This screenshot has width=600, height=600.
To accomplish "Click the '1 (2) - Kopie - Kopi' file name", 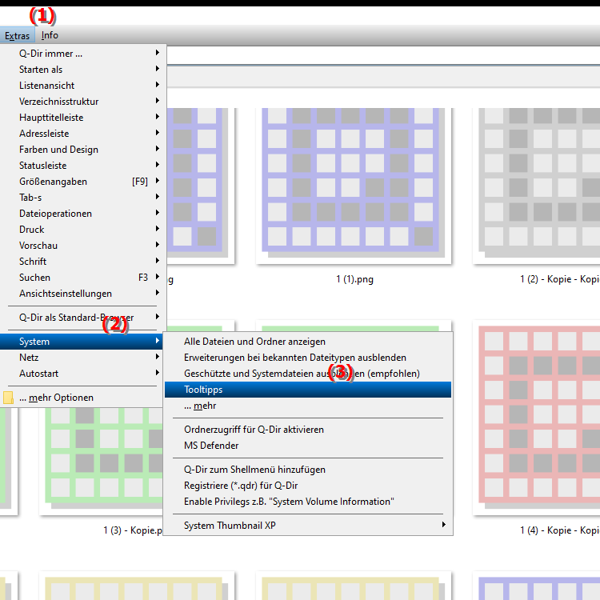I will (560, 279).
